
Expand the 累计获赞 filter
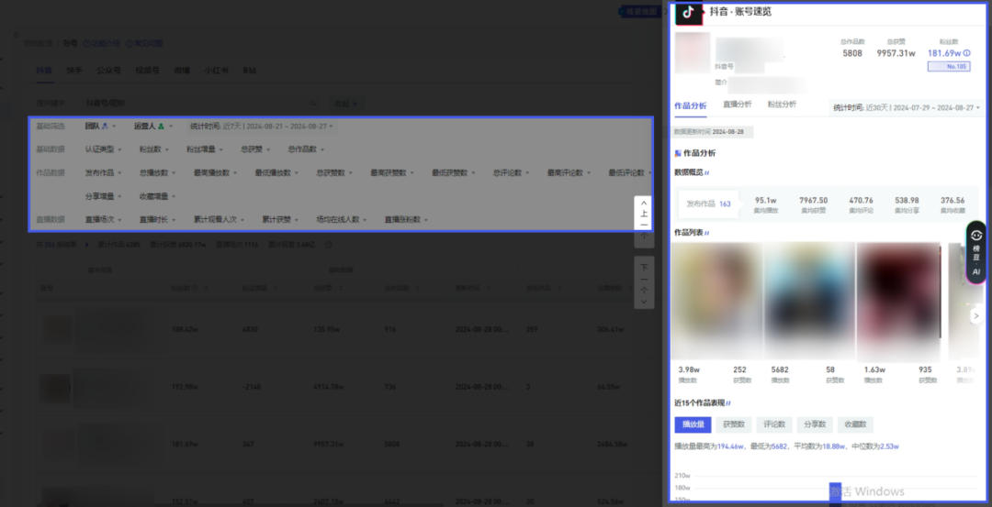pyautogui.click(x=280, y=220)
